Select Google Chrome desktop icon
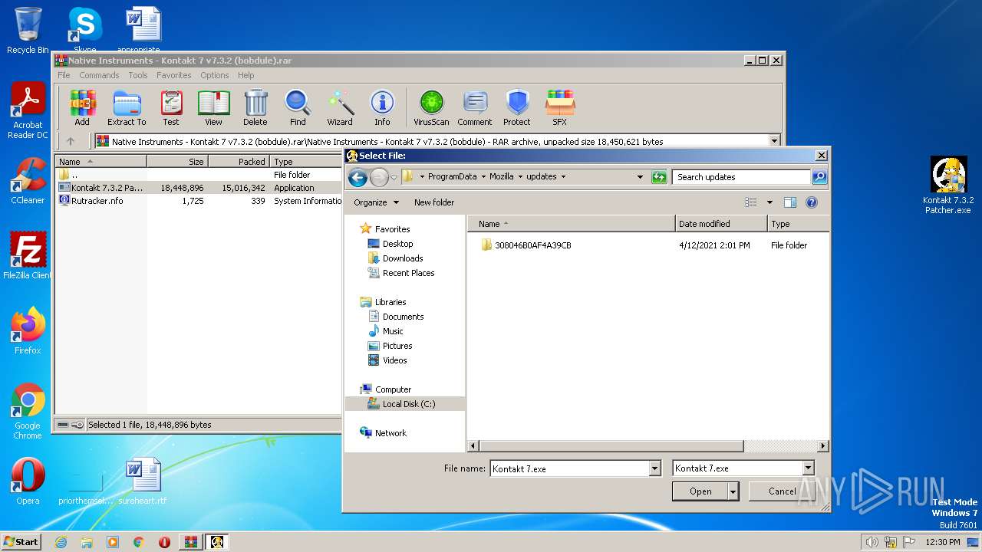The image size is (982, 552). pos(28,411)
